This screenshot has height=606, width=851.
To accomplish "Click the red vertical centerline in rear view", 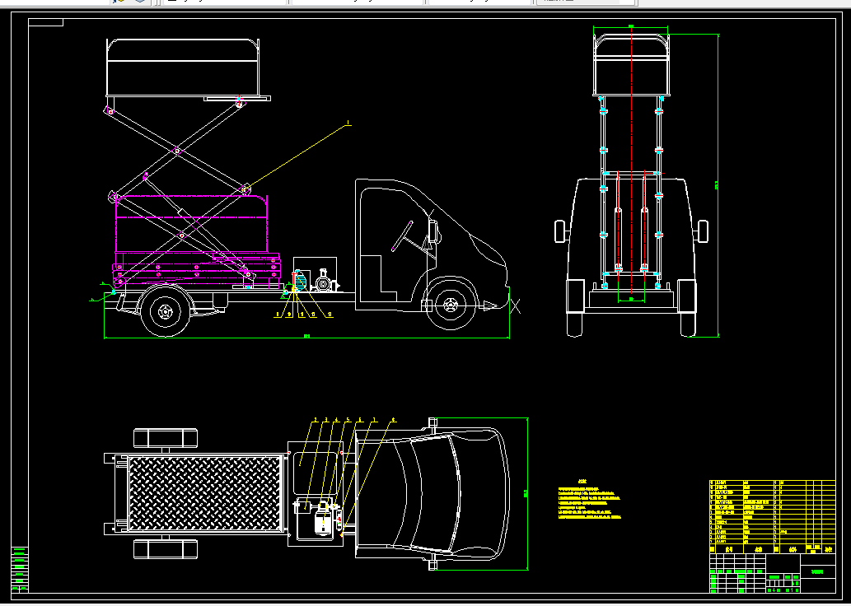I will coord(631,158).
